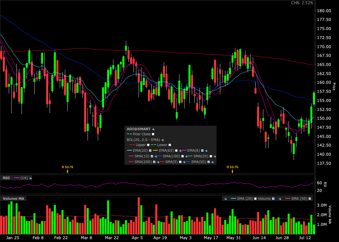
Task: Click the cyan EMA(20) line swatch
Action: click(129, 151)
